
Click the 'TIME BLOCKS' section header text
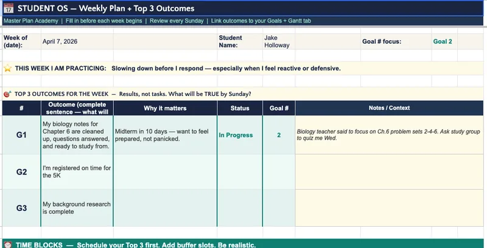coord(39,245)
